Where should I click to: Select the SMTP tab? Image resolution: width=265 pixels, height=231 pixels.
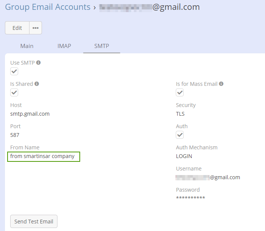(101, 46)
